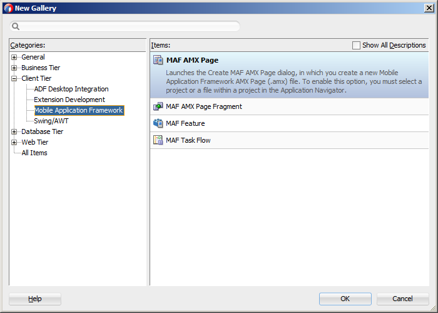Click the MAF Task Flow icon

coord(158,140)
